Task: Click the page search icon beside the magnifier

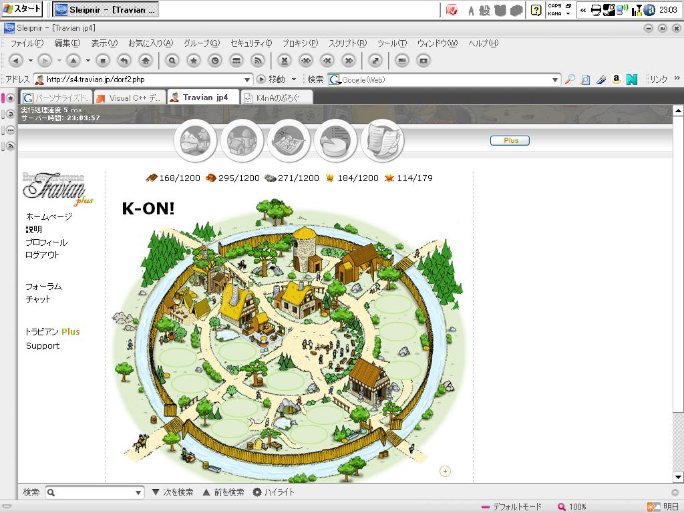Action: tap(585, 79)
